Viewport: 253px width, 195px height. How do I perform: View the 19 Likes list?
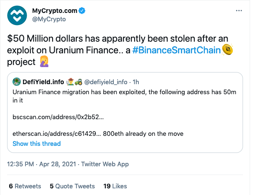pos(115,186)
